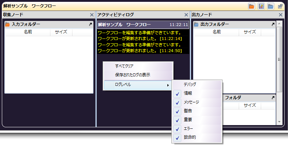Uncheck the メッセージ log level
This screenshot has width=288, height=146.
coord(197,102)
